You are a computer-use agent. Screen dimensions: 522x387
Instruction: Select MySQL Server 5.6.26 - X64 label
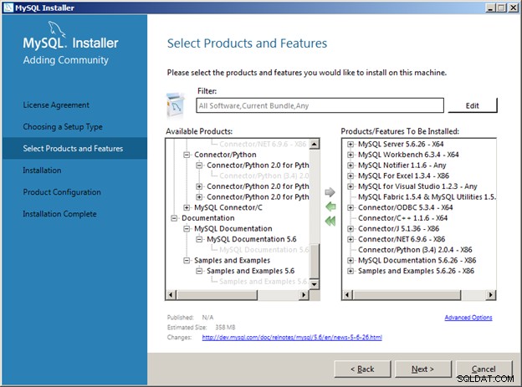401,144
